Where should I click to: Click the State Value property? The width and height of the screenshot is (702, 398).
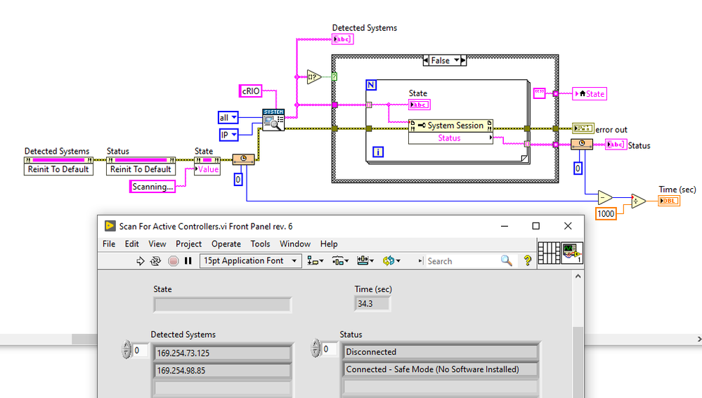pyautogui.click(x=207, y=169)
